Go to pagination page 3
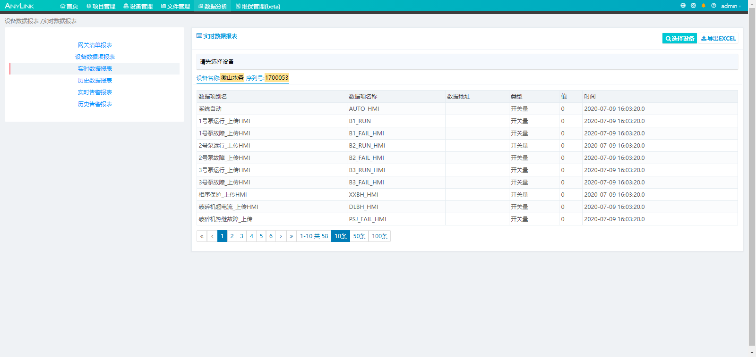The width and height of the screenshot is (756, 357). pyautogui.click(x=242, y=236)
